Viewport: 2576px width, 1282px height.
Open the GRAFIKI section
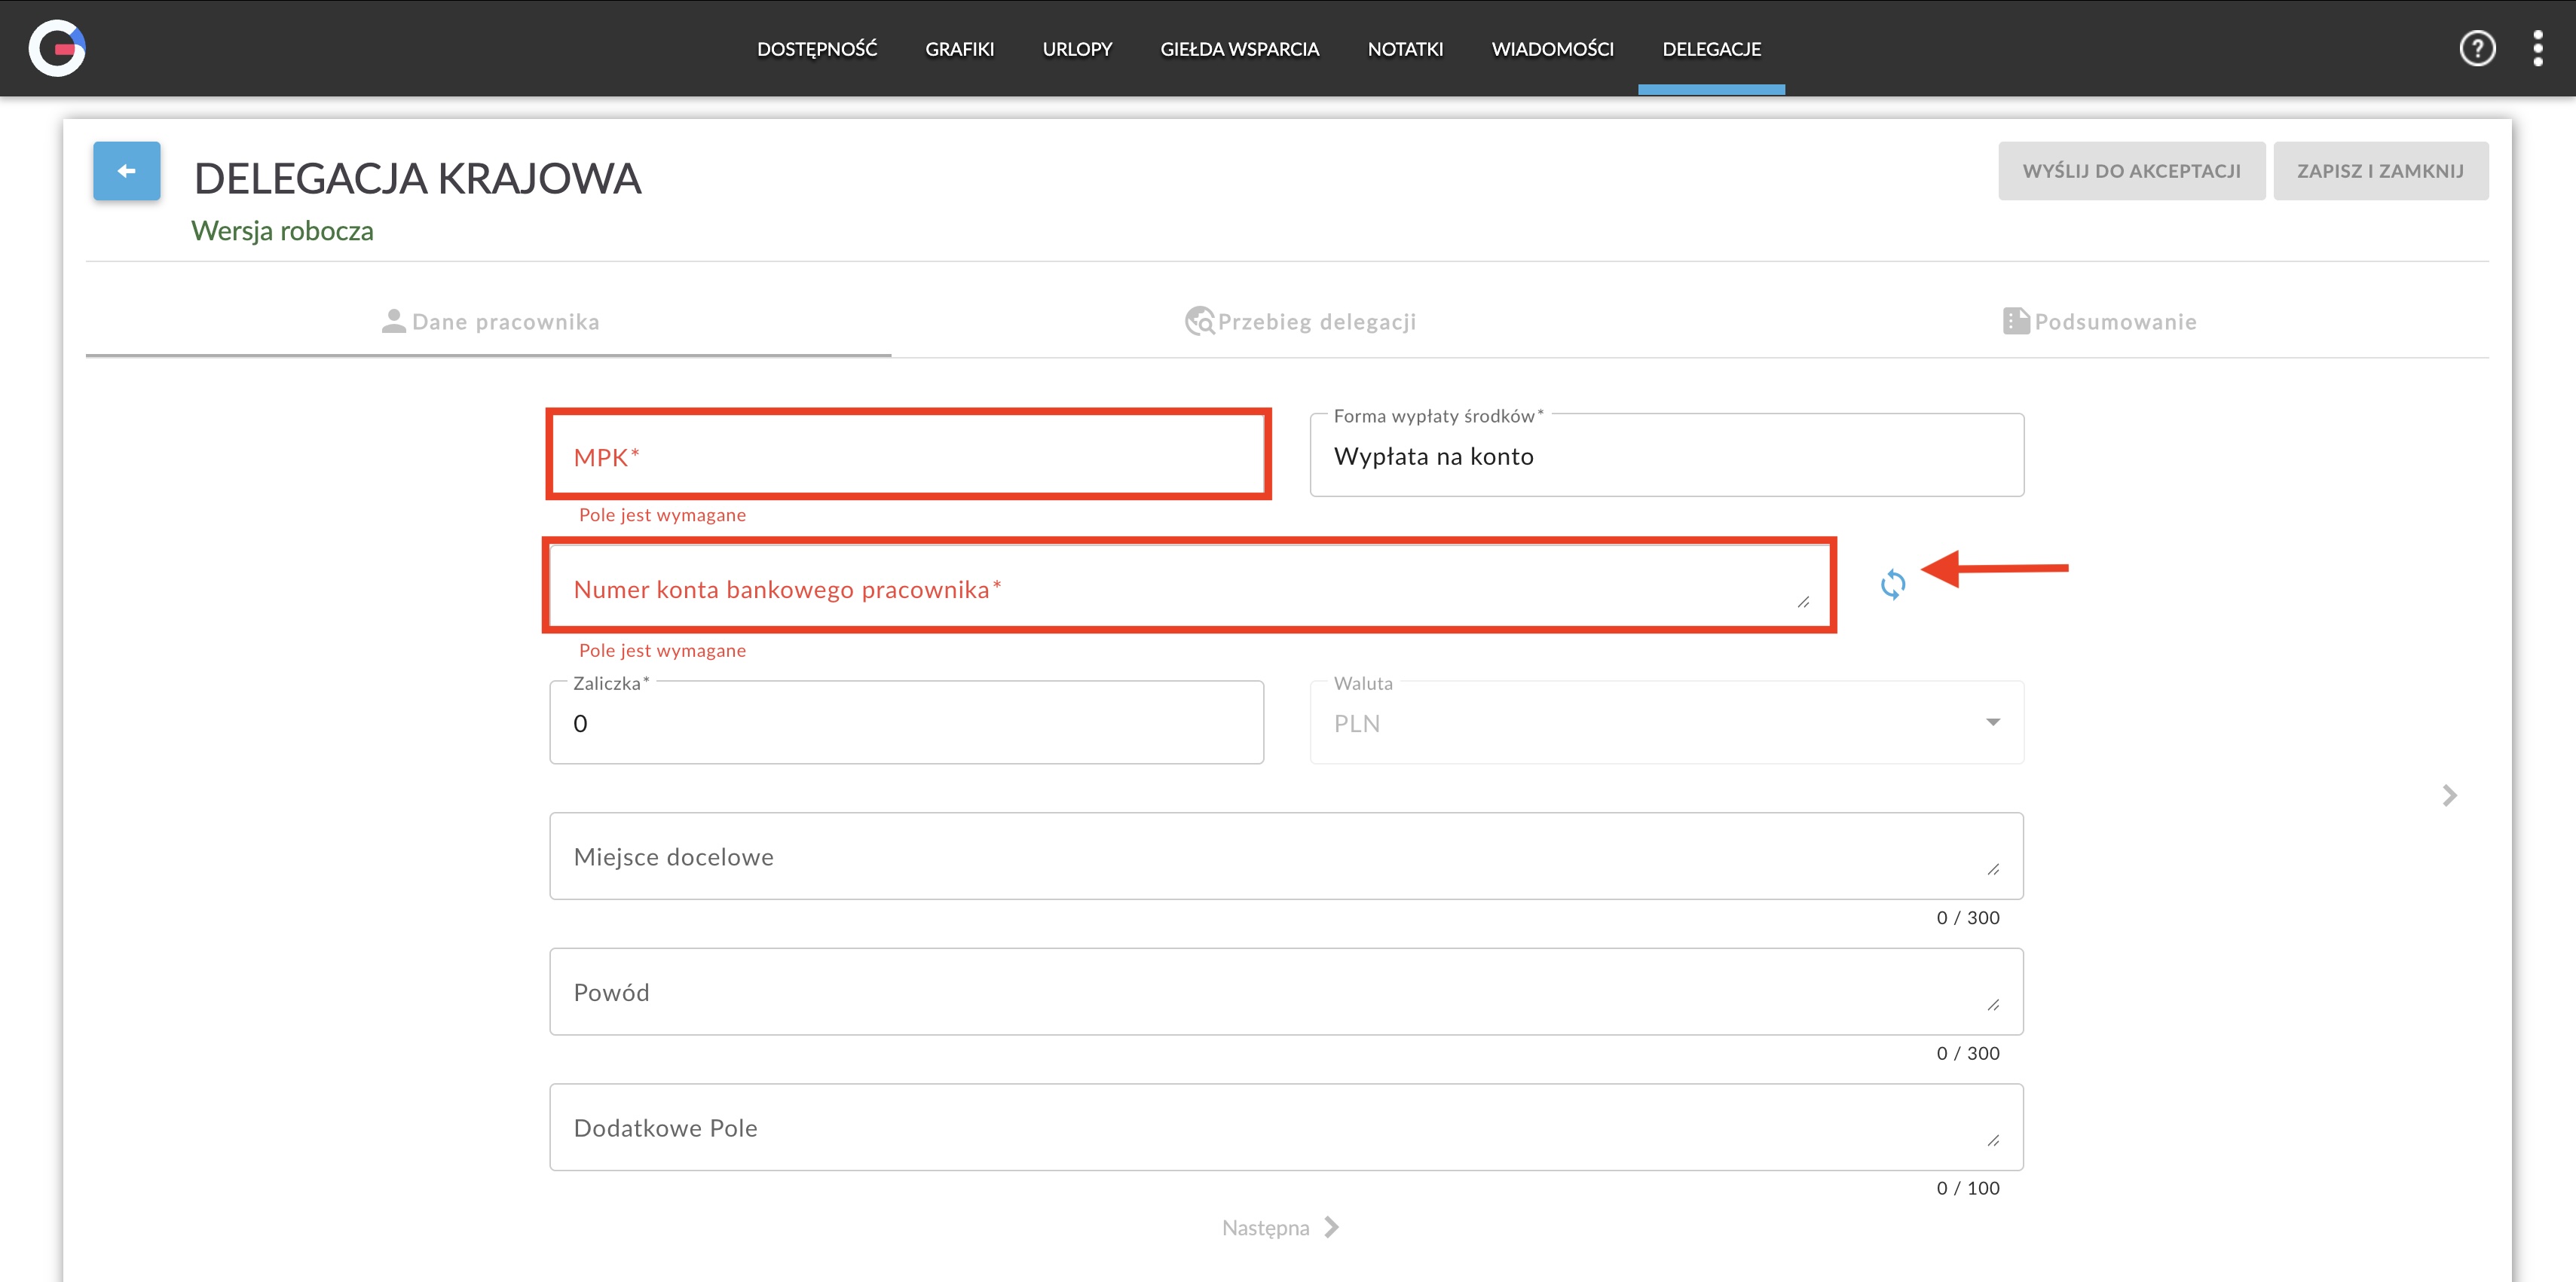point(959,49)
